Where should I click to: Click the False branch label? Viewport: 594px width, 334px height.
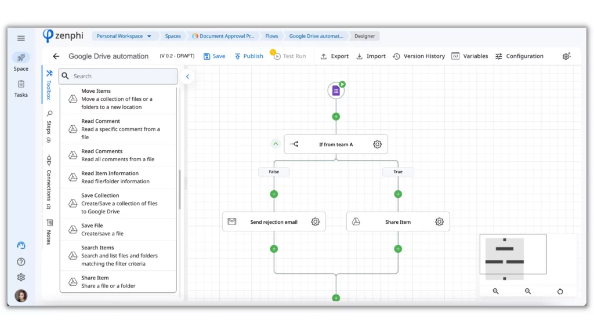pos(274,172)
